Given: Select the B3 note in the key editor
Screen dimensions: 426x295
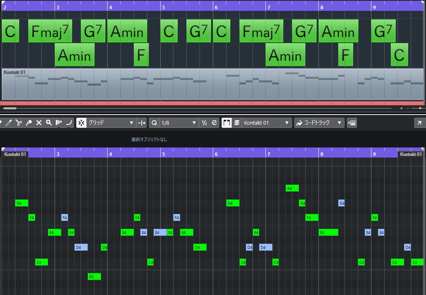Looking at the screenshot, I should point(94,277).
